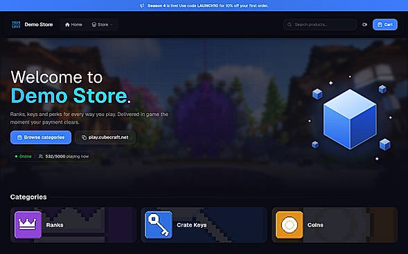
Task: Click the house icon in the Home nav
Action: [67, 25]
